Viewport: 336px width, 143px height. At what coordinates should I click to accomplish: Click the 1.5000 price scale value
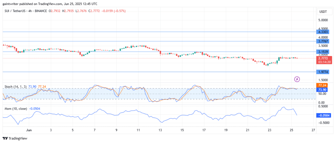click(x=323, y=80)
